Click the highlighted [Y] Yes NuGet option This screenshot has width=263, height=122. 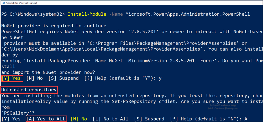click(x=12, y=78)
